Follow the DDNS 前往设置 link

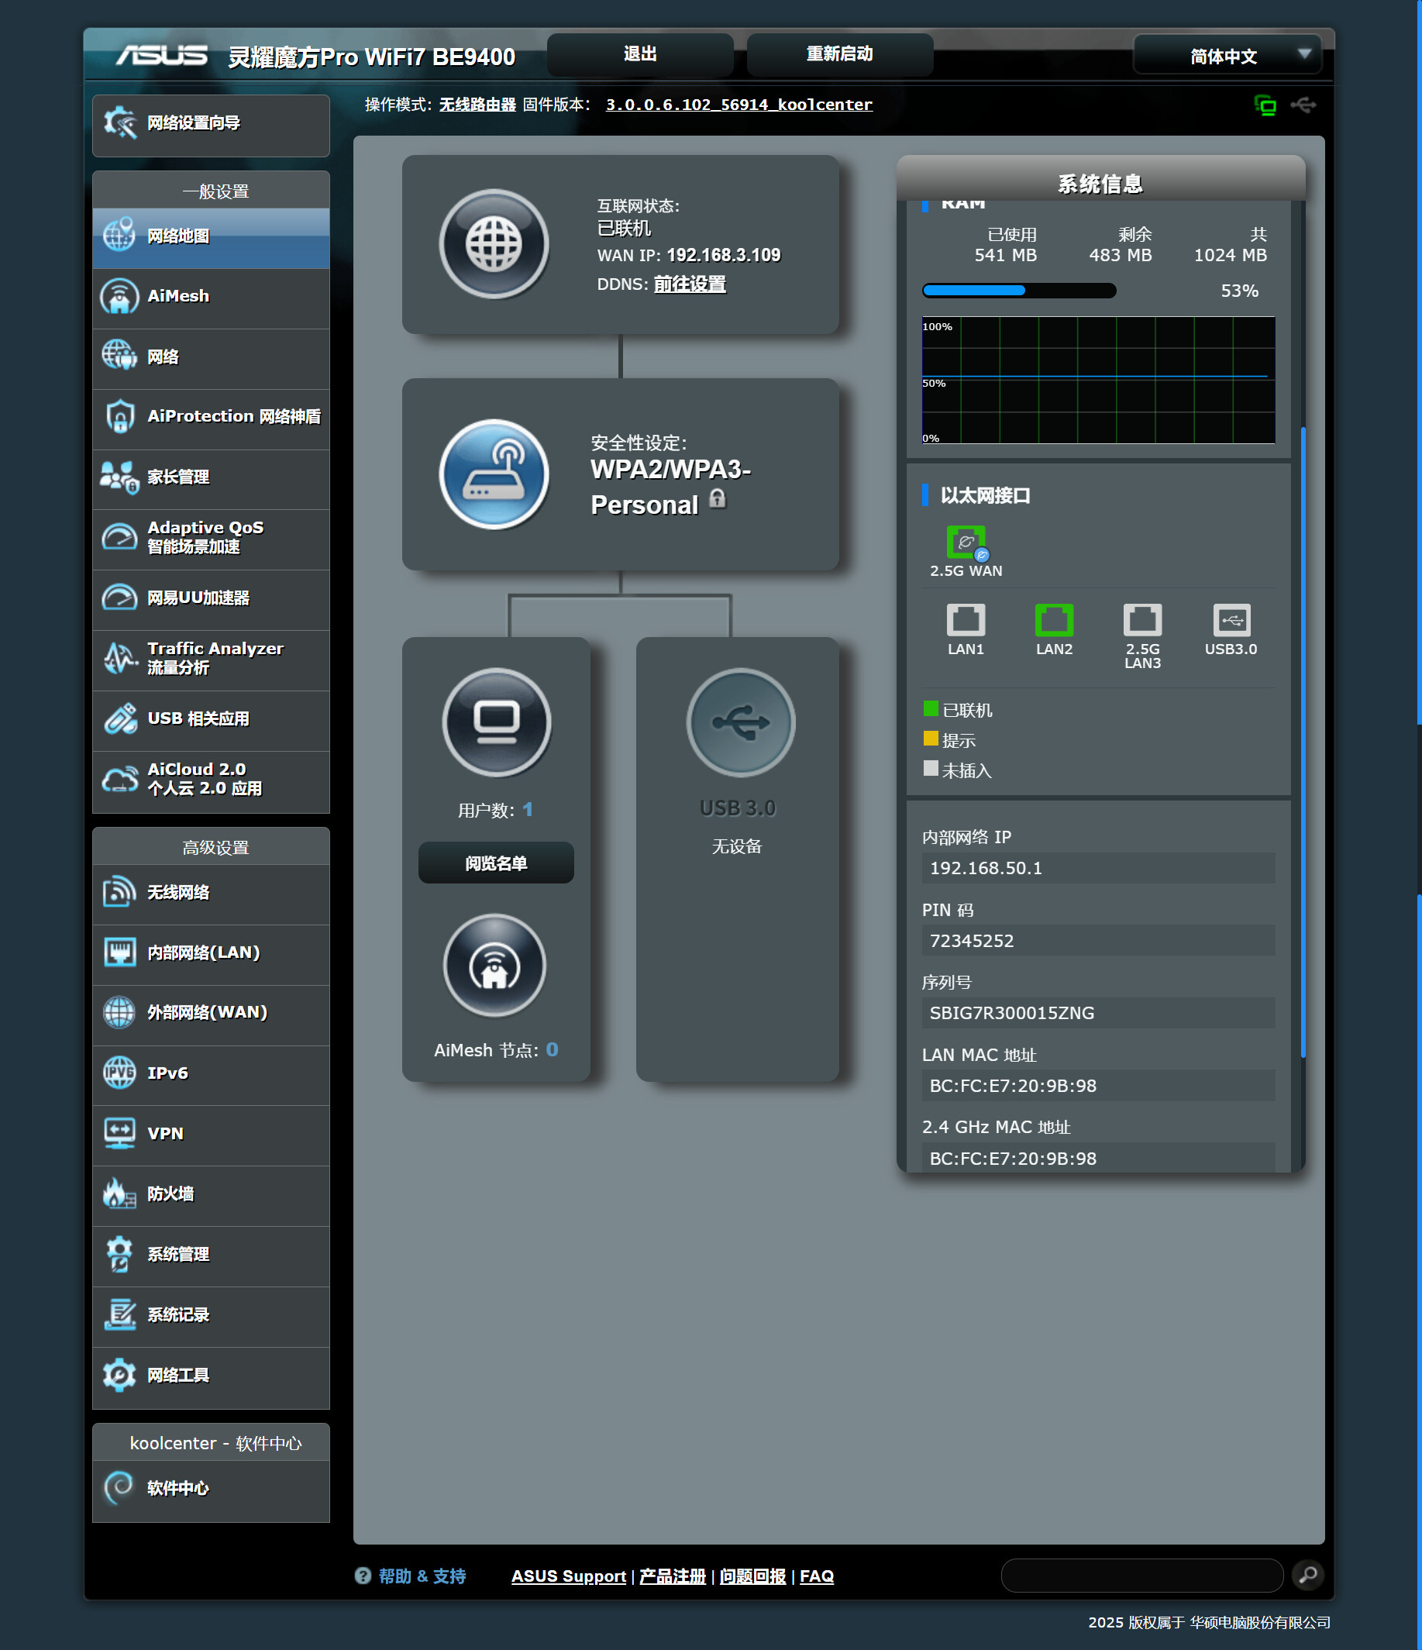(689, 284)
